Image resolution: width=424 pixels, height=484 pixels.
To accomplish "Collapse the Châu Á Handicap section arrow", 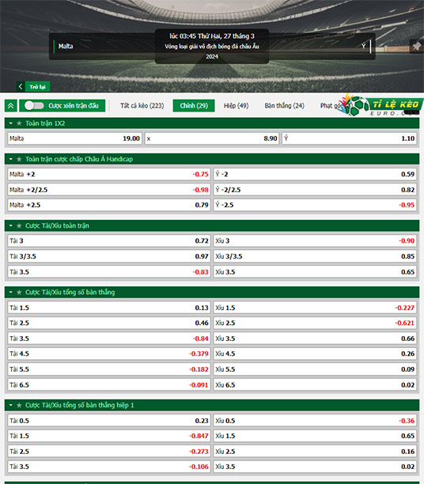I will 11,159.
